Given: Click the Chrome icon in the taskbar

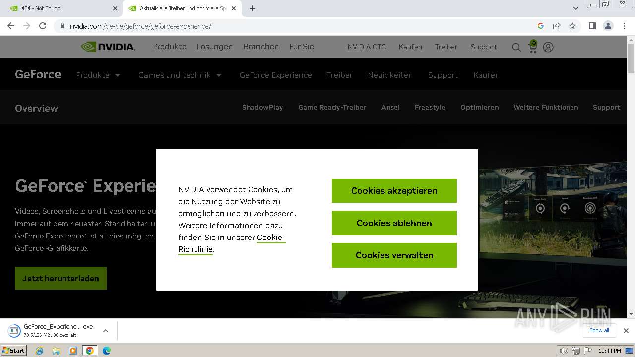Looking at the screenshot, I should pos(90,351).
